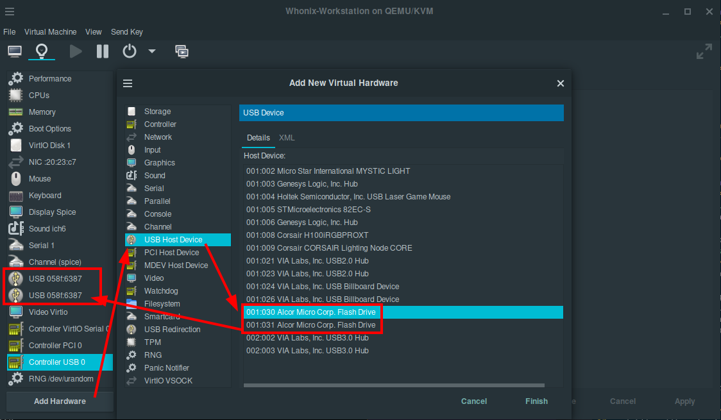
Task: Expand the shutdown options dropdown arrow
Action: [152, 51]
